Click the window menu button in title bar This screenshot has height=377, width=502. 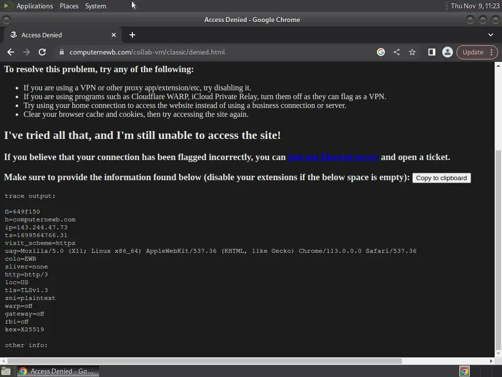coord(6,20)
